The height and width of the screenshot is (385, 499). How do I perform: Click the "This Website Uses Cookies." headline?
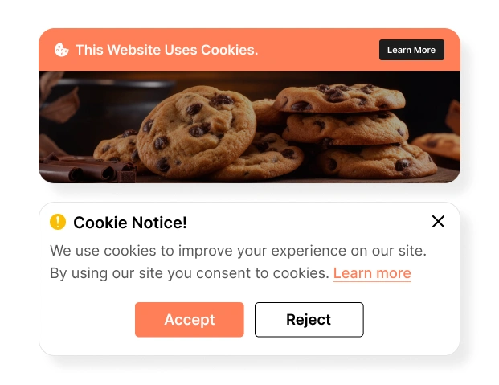coord(166,50)
